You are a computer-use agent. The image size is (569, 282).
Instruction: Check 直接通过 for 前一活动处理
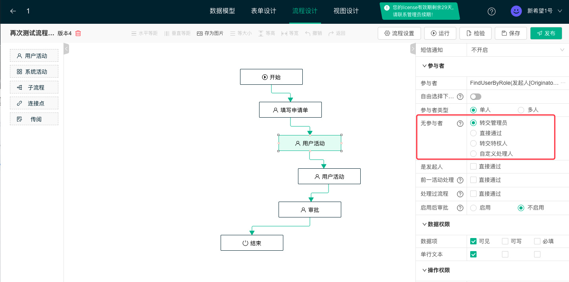pyautogui.click(x=473, y=180)
